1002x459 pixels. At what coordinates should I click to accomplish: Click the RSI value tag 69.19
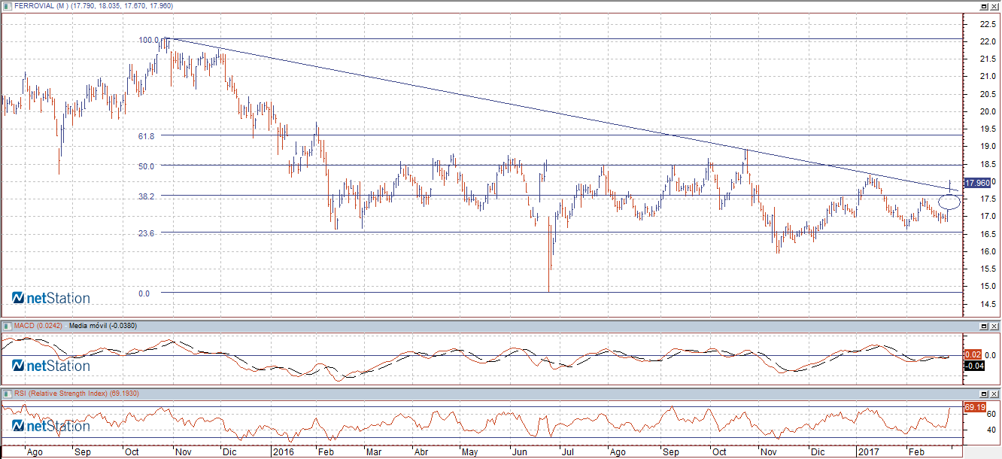pos(974,407)
